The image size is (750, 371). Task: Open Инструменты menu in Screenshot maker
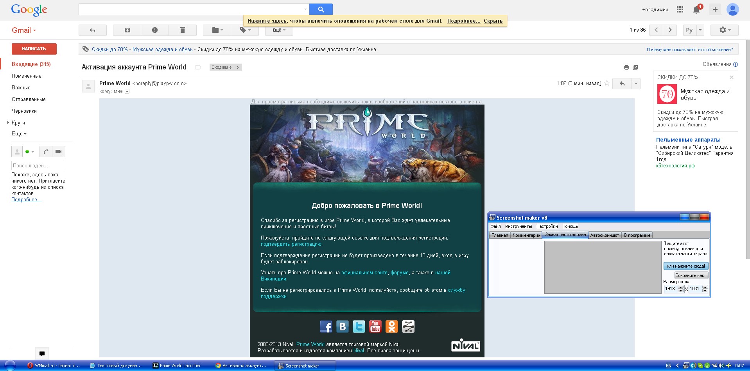point(519,226)
